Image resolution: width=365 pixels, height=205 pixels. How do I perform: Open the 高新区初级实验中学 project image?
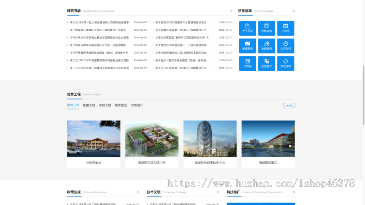(x=152, y=139)
